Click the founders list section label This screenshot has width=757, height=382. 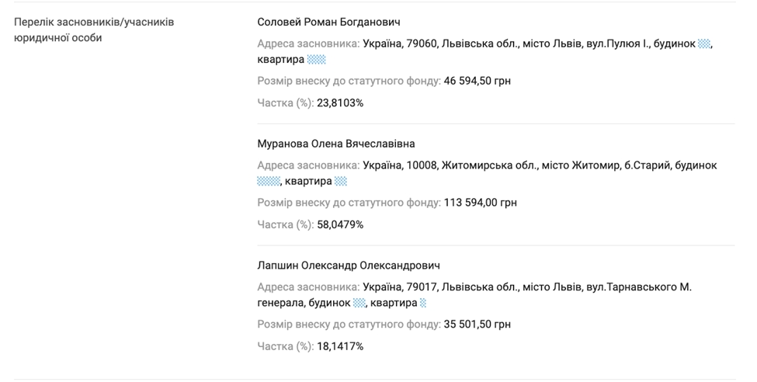[x=94, y=30]
